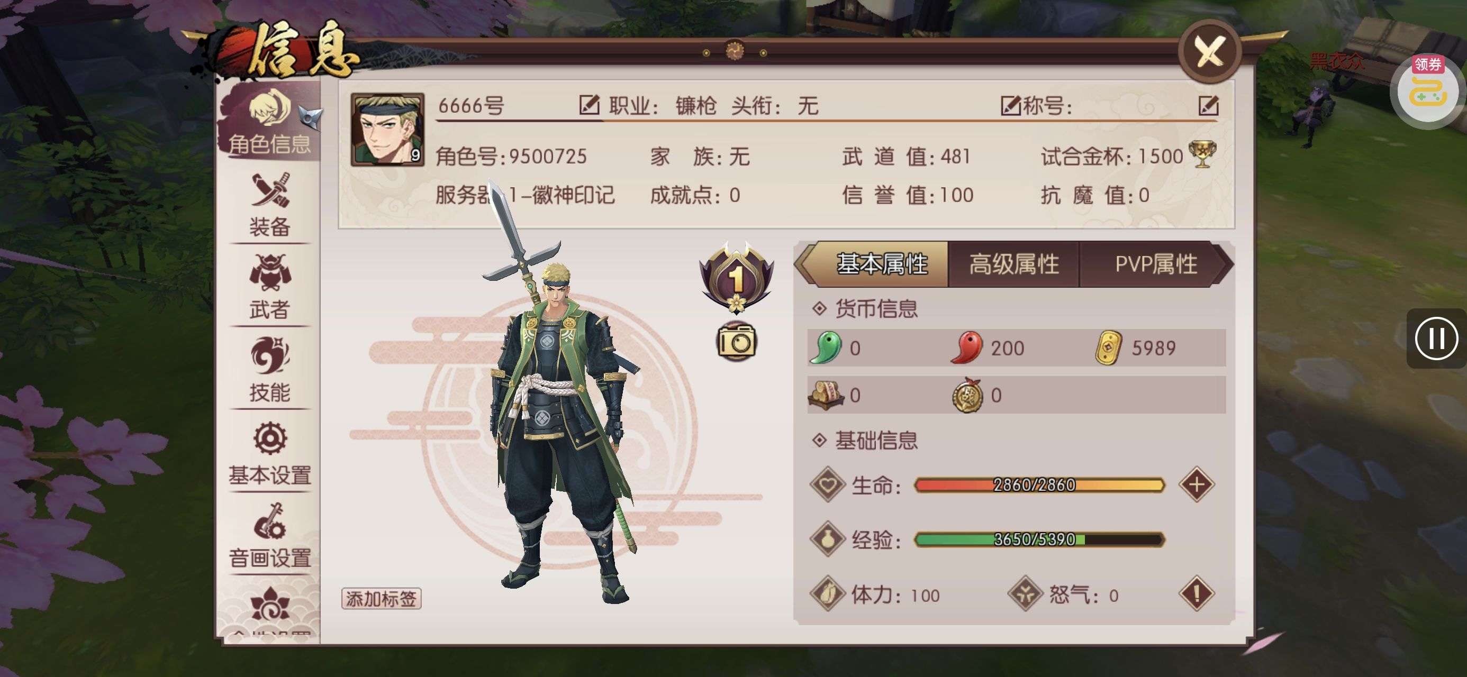Click the edit icon before 称号
The width and height of the screenshot is (1467, 677).
tap(1010, 105)
